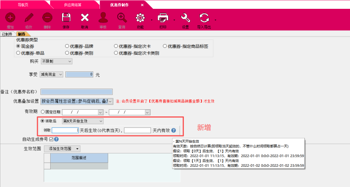Open 设置 wrench icon
This screenshot has height=187, width=350.
tap(186, 18)
